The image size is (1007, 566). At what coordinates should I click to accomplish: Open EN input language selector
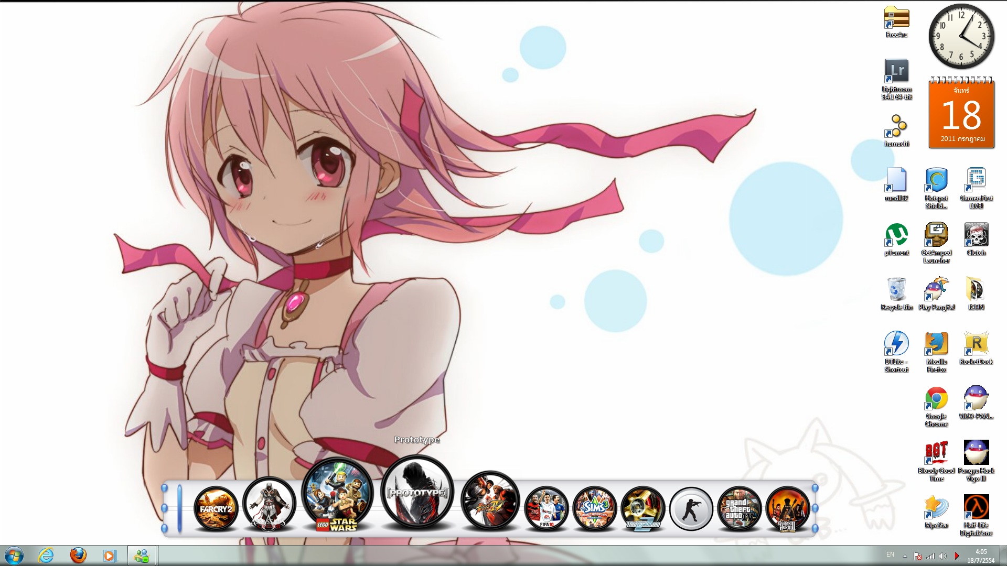pos(890,555)
